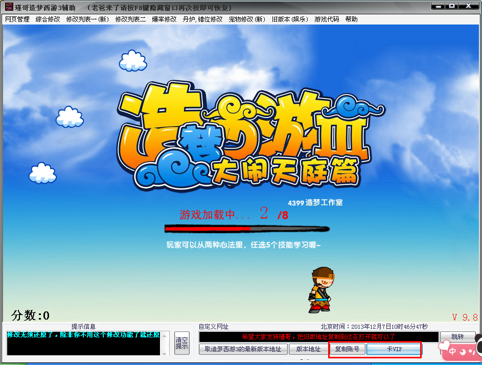Open the 综合修改 menu
The width and height of the screenshot is (482, 365).
point(48,19)
